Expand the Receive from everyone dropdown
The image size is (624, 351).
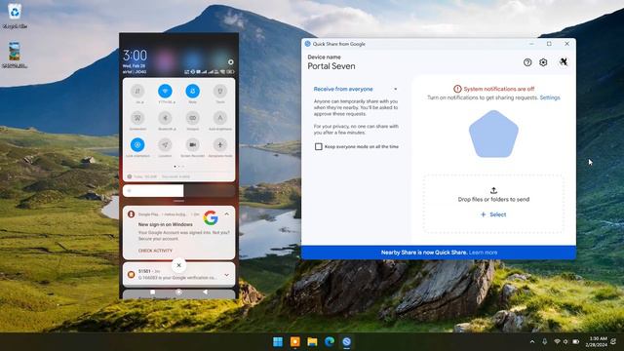tap(395, 89)
